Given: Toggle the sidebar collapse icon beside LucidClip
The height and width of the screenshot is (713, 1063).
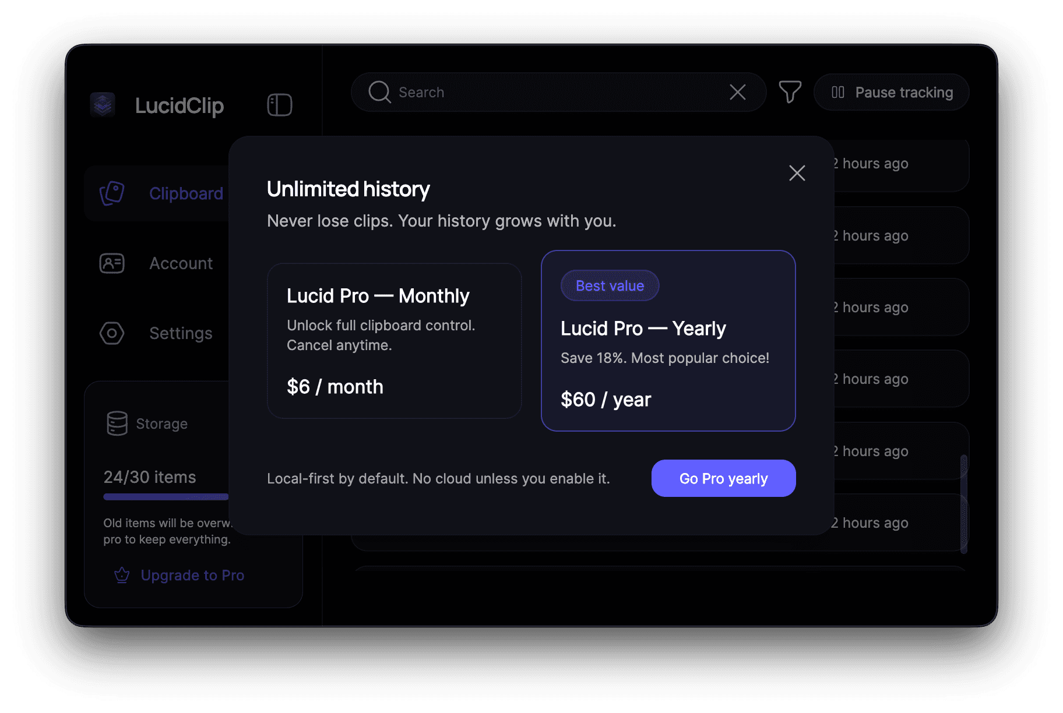Looking at the screenshot, I should click(279, 104).
